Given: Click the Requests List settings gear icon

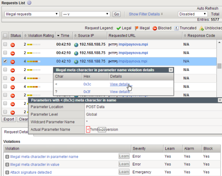Looking at the screenshot, I should (x=30, y=3).
